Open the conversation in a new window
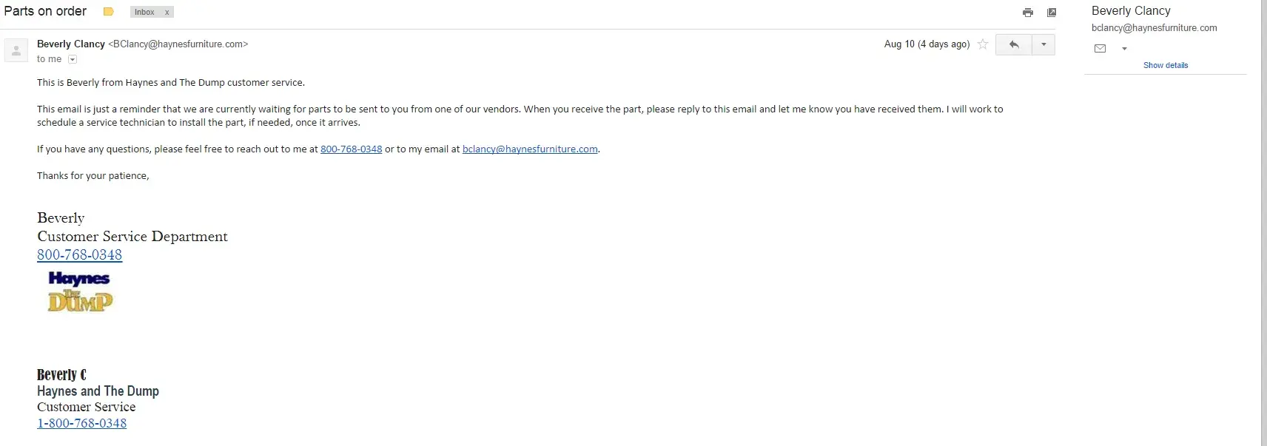The height and width of the screenshot is (446, 1267). click(1052, 13)
